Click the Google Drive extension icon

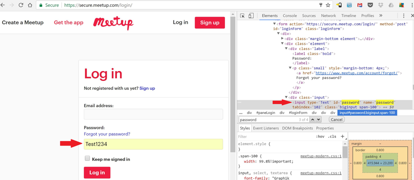(x=391, y=5)
